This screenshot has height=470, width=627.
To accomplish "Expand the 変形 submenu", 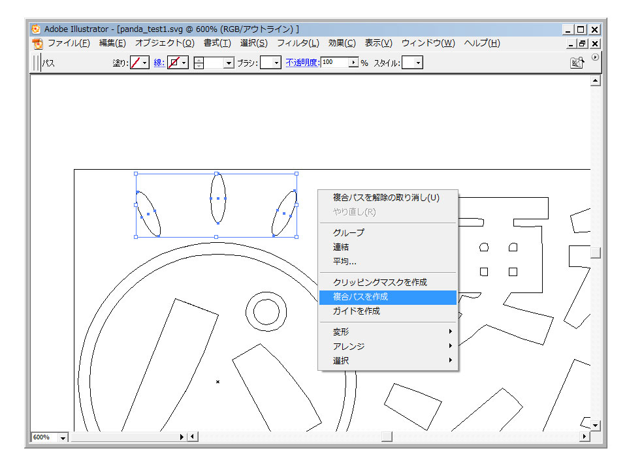I will (x=388, y=332).
